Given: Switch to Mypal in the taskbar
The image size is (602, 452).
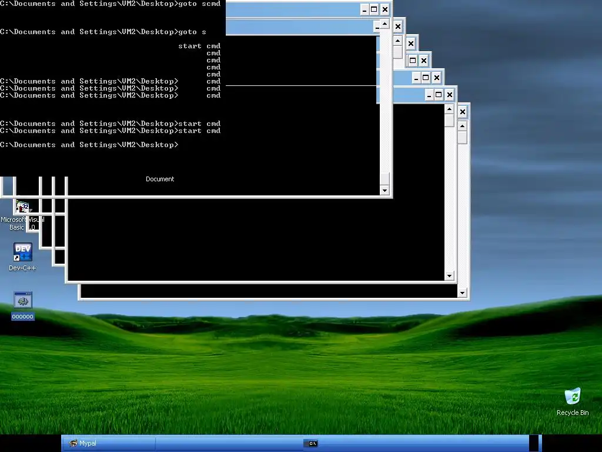Looking at the screenshot, I should point(109,443).
